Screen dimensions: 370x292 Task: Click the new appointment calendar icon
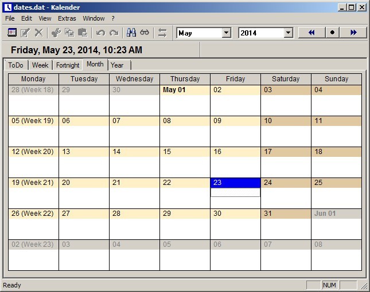pos(12,33)
